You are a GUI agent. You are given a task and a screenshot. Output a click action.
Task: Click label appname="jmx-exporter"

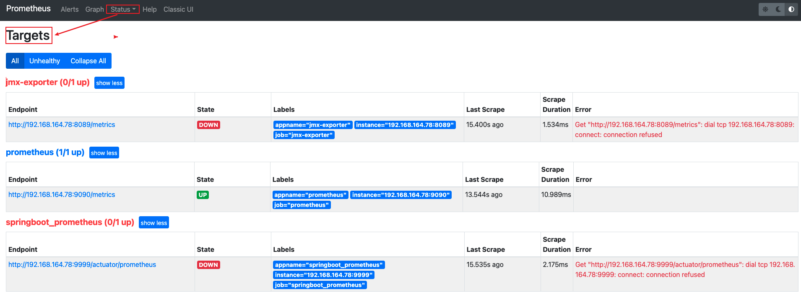point(313,125)
